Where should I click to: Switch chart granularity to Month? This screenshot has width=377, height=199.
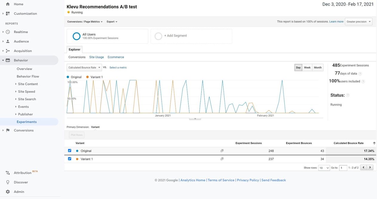coord(318,67)
